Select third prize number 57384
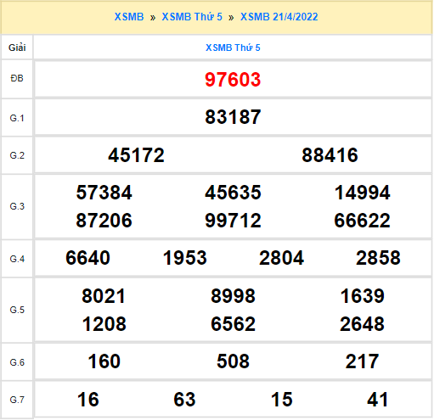Viewport: 434px width, 420px height. (x=104, y=193)
